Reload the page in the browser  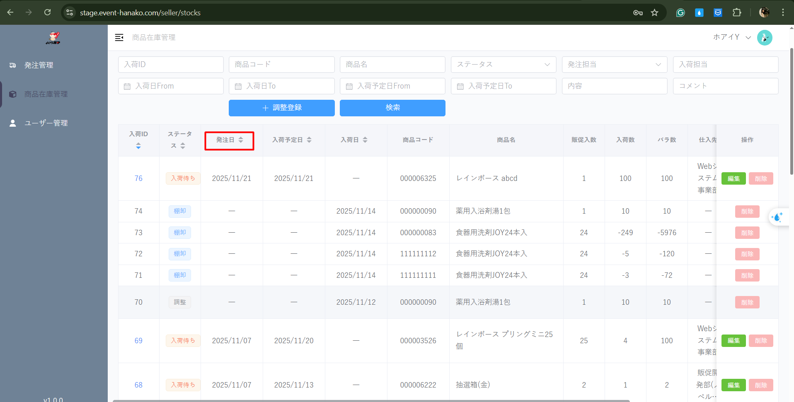coord(48,12)
